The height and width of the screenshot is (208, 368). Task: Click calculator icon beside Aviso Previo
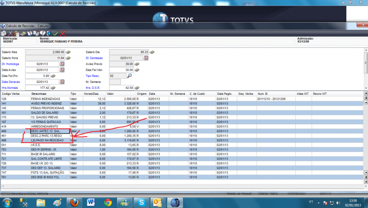137,64
